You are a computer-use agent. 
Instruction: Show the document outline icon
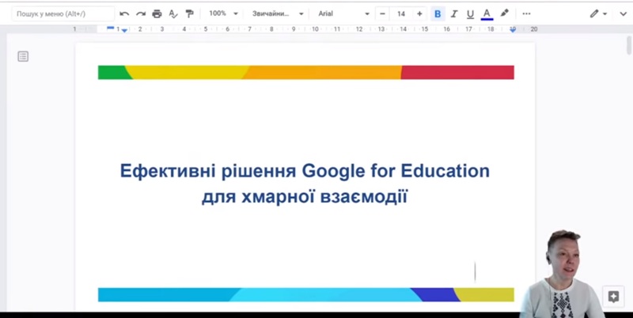(23, 56)
